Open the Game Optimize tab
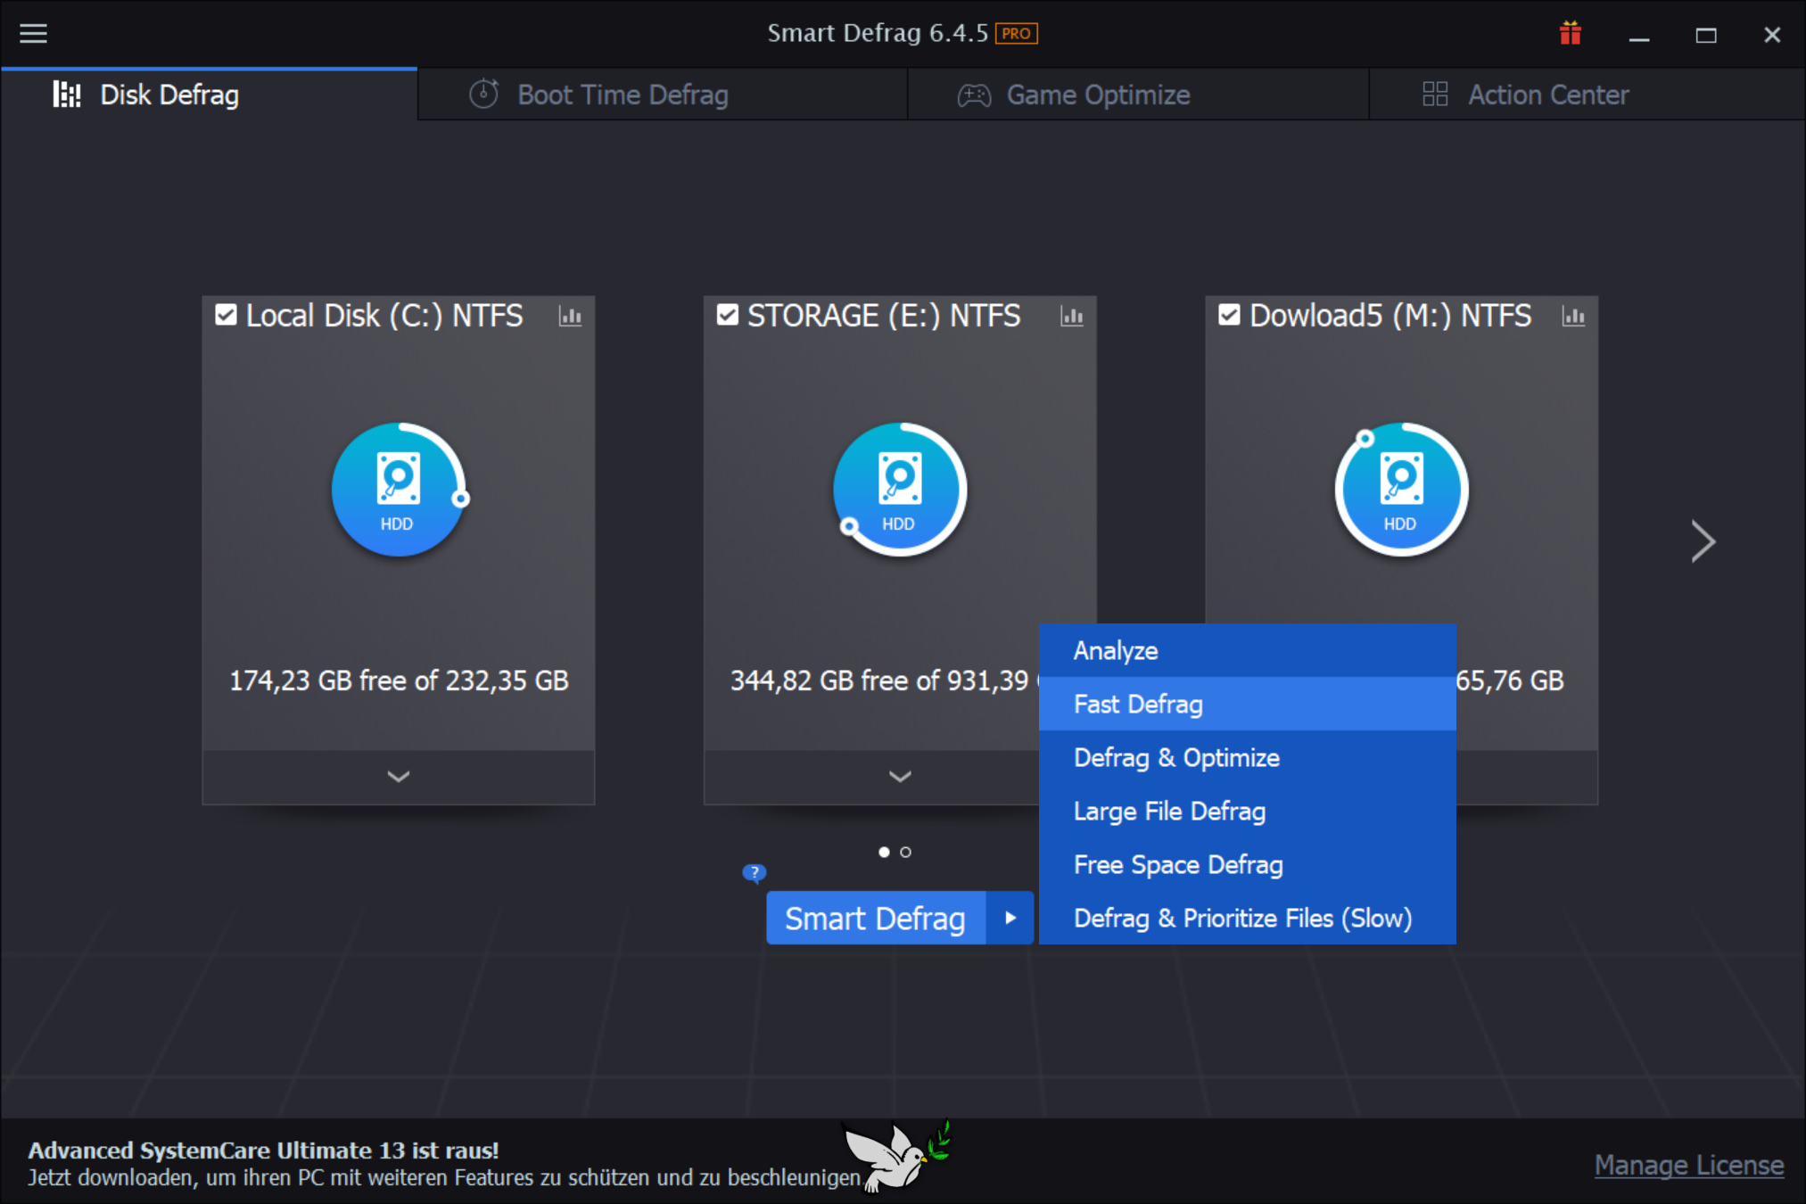 click(1138, 95)
